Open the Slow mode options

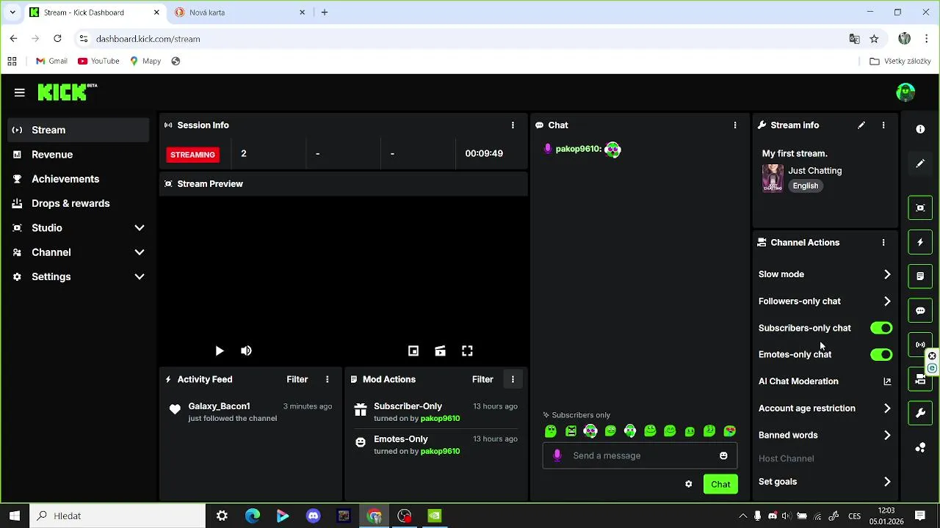click(x=825, y=274)
